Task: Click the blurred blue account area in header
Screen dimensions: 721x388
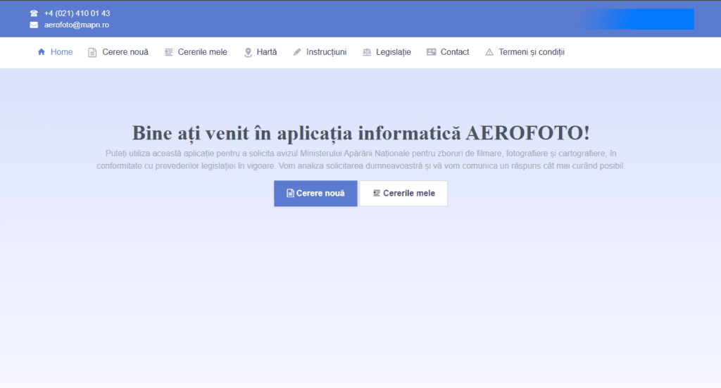Action: point(637,19)
